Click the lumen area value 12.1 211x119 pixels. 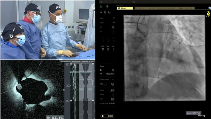[54, 118]
